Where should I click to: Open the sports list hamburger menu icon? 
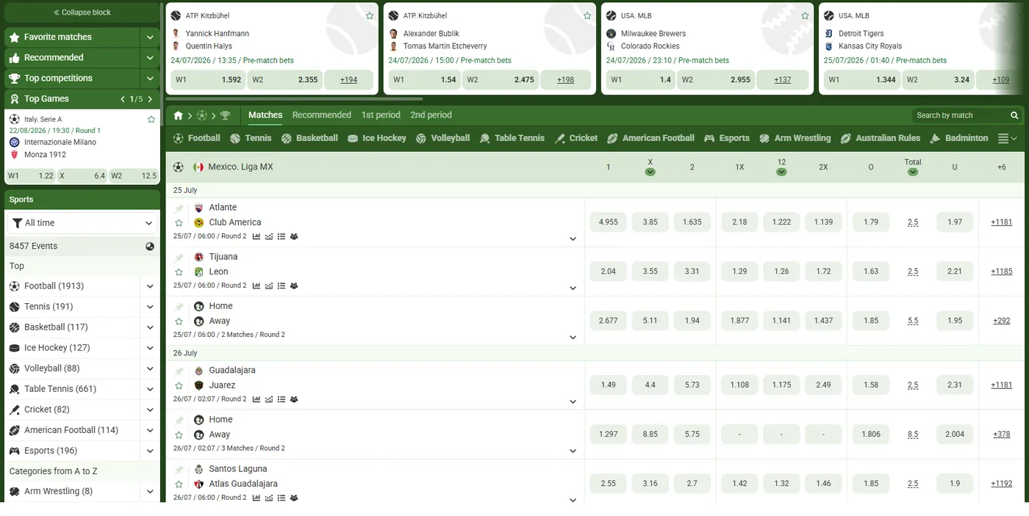[1003, 138]
